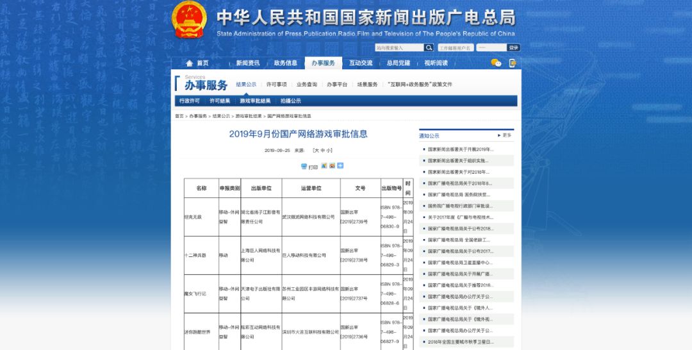
Task: Open the WeChat icon in navigation bar
Action: pyautogui.click(x=496, y=63)
